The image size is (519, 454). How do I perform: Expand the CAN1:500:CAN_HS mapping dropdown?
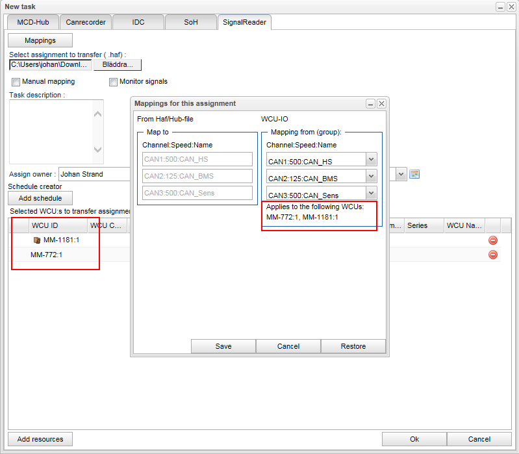[x=371, y=160]
